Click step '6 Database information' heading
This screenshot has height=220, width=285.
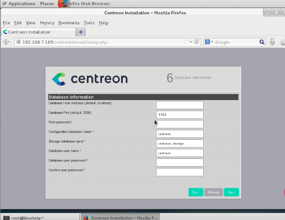tap(189, 78)
